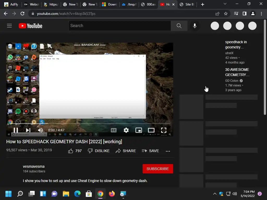Switch to Downl tab
The width and height of the screenshot is (267, 200).
pos(110,4)
